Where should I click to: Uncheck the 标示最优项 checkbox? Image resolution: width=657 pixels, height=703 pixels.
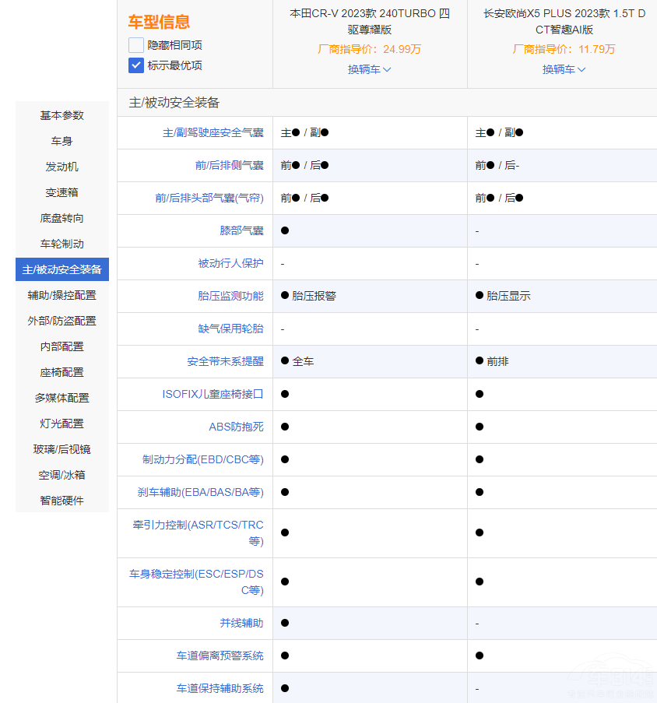(136, 65)
